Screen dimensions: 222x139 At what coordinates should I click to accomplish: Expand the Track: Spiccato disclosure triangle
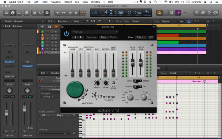pos(3,26)
